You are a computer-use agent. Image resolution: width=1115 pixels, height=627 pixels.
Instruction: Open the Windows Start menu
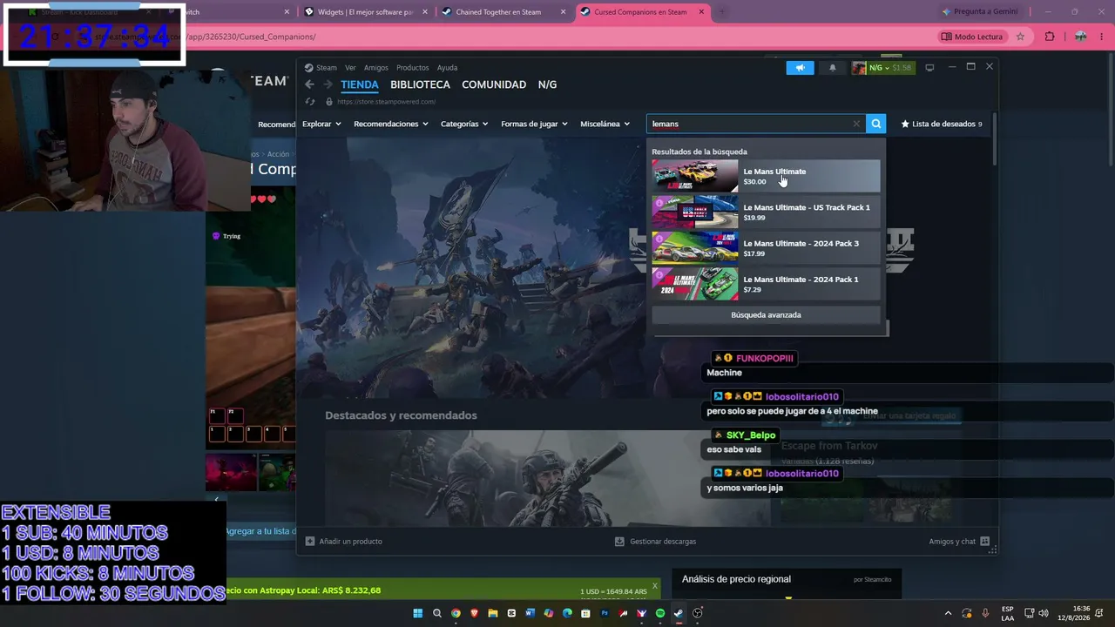[x=418, y=613]
